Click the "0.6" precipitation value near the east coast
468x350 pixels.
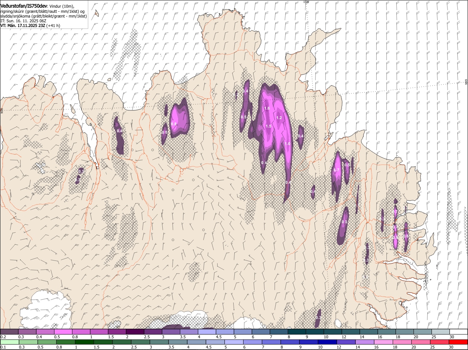406,236
